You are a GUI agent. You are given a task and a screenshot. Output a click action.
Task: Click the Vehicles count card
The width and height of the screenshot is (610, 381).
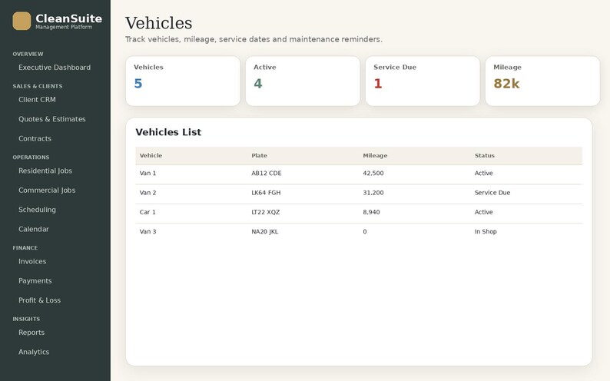183,81
